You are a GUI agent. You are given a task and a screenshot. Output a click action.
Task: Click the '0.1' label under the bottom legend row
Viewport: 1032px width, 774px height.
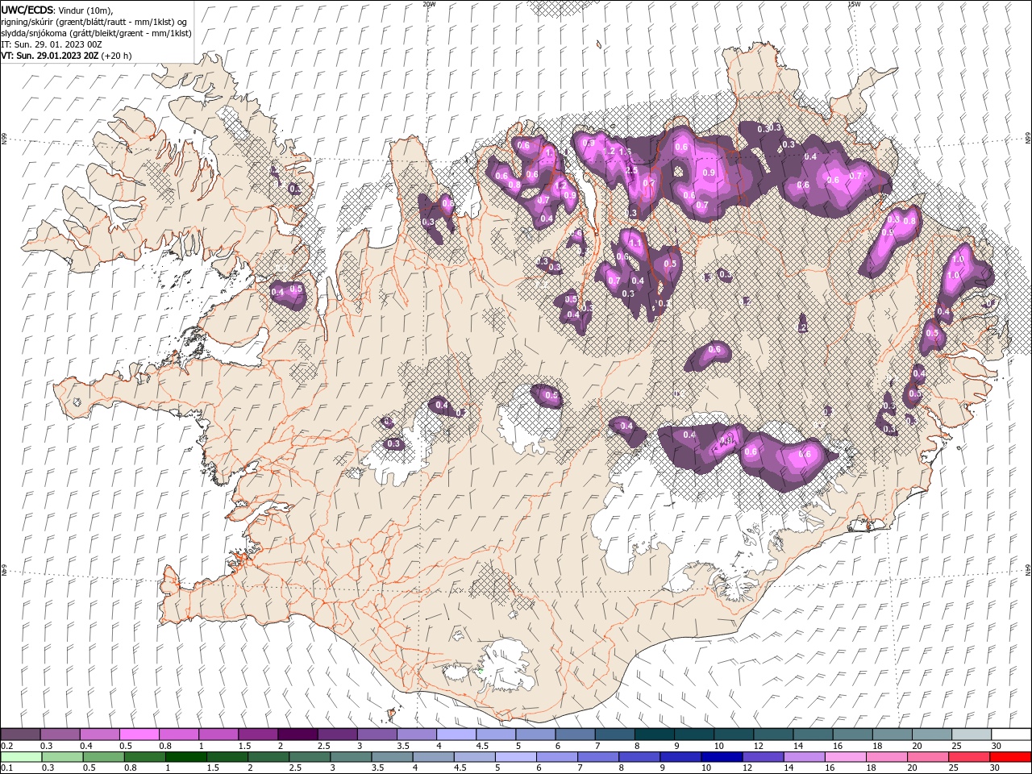(x=7, y=768)
